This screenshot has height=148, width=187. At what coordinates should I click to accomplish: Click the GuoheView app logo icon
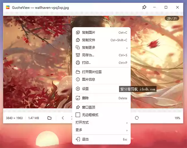coord(8,7)
